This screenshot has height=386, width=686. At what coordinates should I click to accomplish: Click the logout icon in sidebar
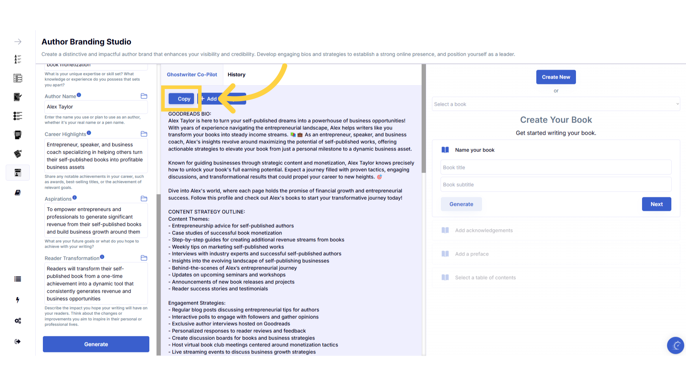[x=18, y=342]
